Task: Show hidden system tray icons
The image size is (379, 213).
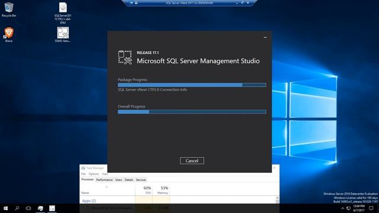Action: click(342, 208)
